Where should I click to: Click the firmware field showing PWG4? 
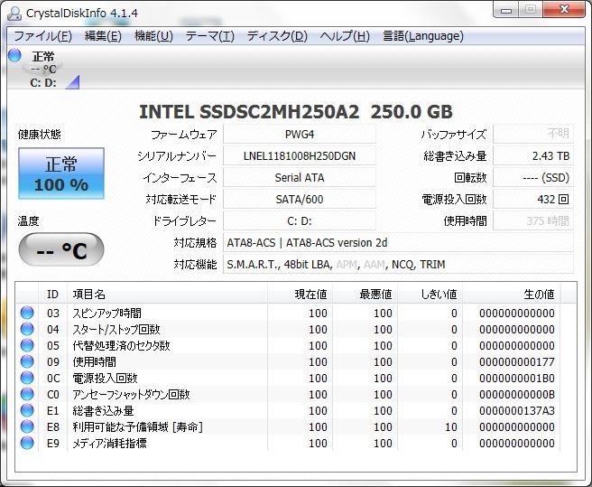click(299, 134)
